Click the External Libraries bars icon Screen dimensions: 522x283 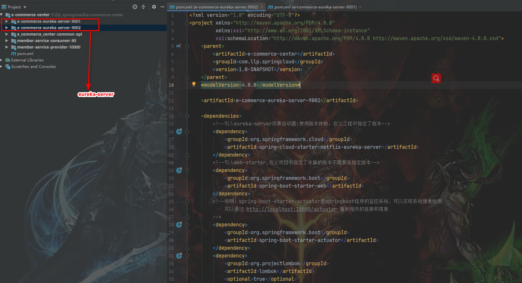tap(8, 60)
